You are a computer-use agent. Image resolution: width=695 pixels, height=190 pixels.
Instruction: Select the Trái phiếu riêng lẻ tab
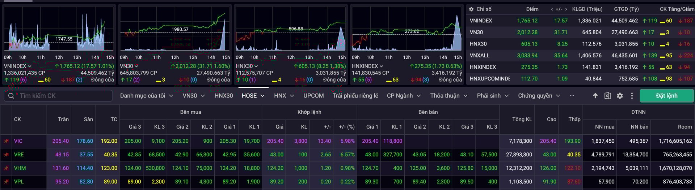point(355,96)
